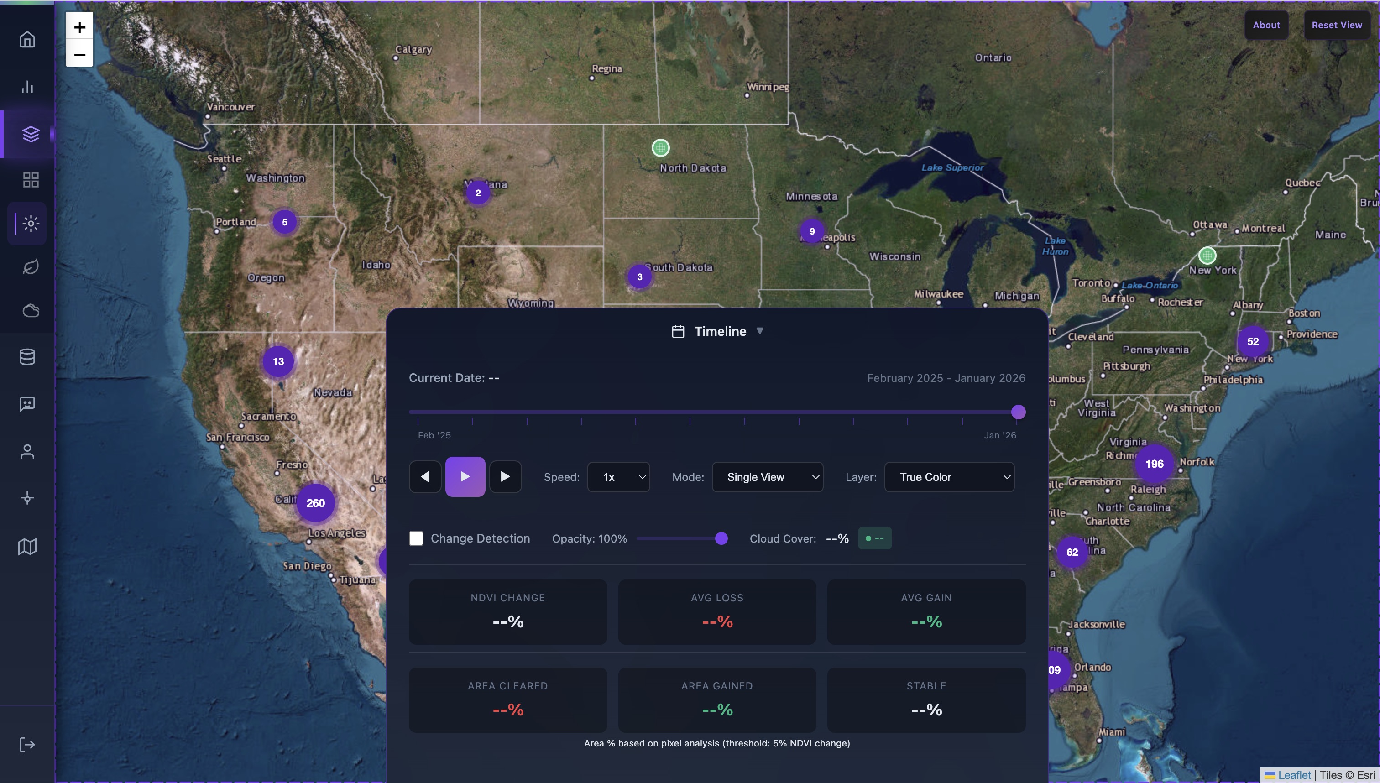
Task: Open the cloud icon in sidebar
Action: click(31, 310)
